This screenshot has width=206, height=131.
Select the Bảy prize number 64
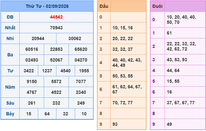pos(47,114)
